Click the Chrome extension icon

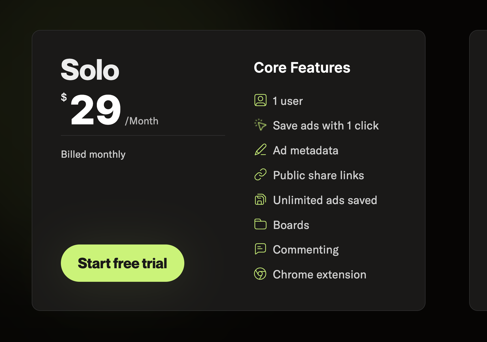coord(260,274)
